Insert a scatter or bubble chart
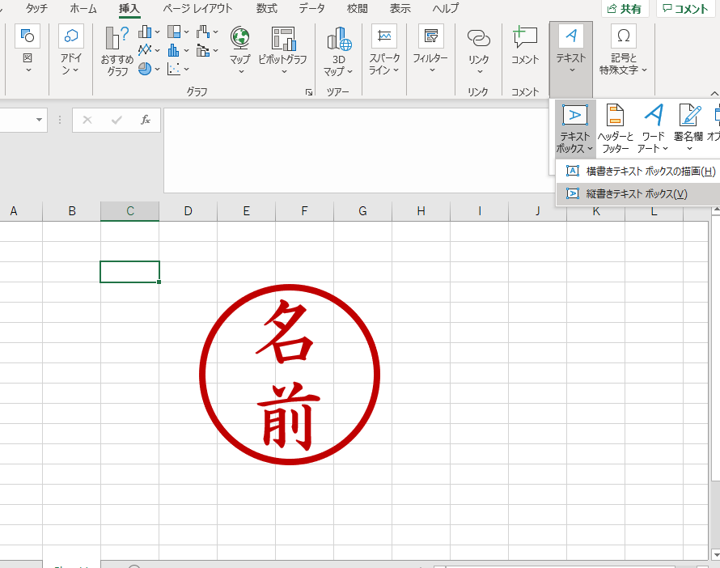 tap(174, 69)
